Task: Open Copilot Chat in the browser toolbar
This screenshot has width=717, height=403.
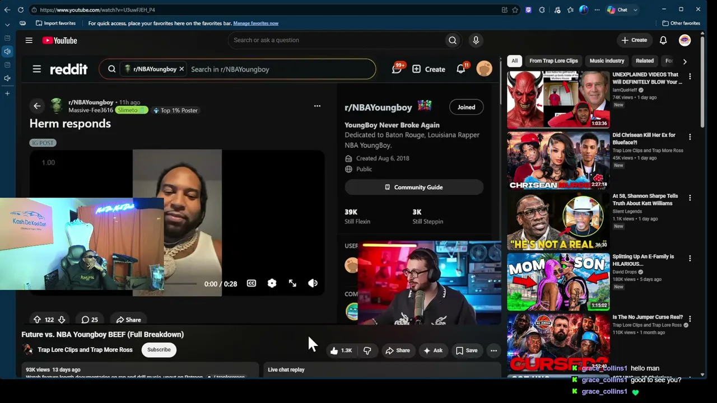Action: click(x=618, y=10)
